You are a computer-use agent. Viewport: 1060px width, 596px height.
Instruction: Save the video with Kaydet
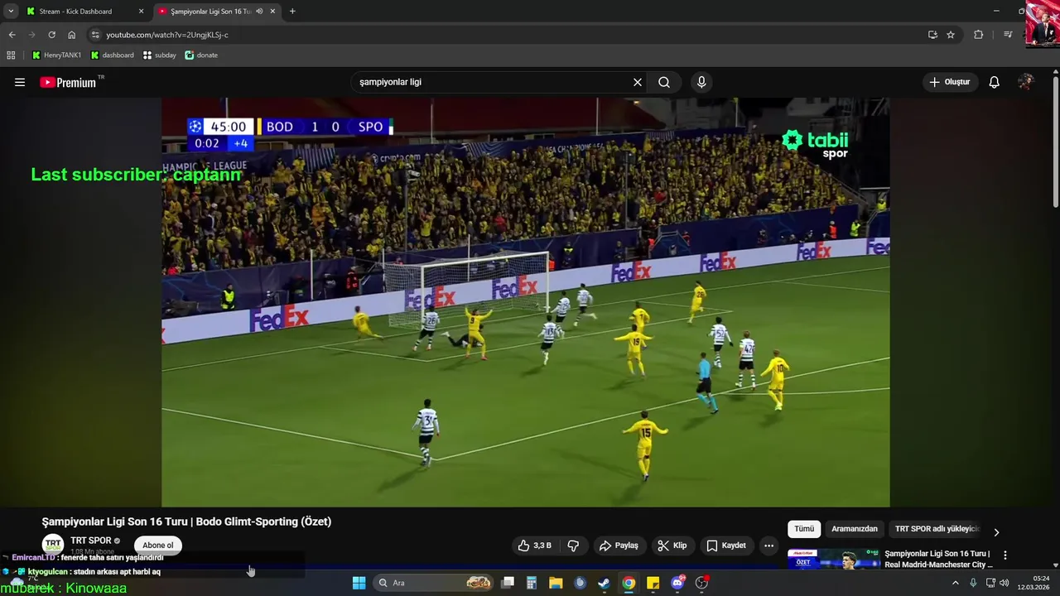point(726,546)
